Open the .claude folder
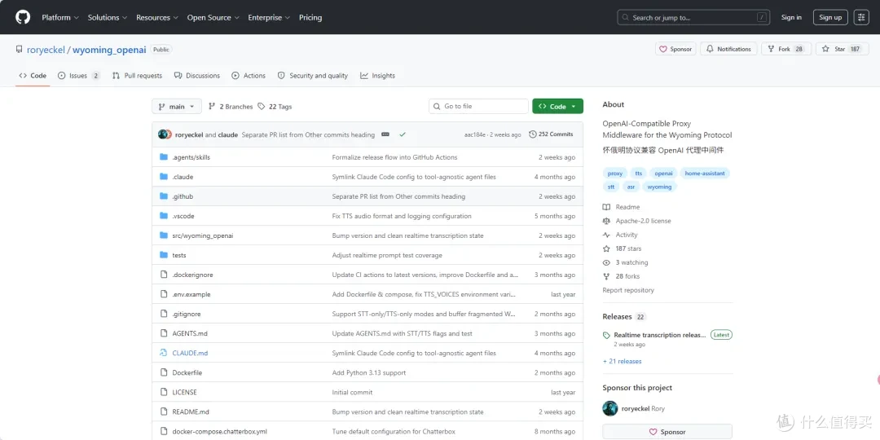The image size is (880, 440). 183,177
